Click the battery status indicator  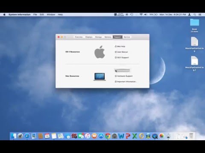click(x=153, y=14)
